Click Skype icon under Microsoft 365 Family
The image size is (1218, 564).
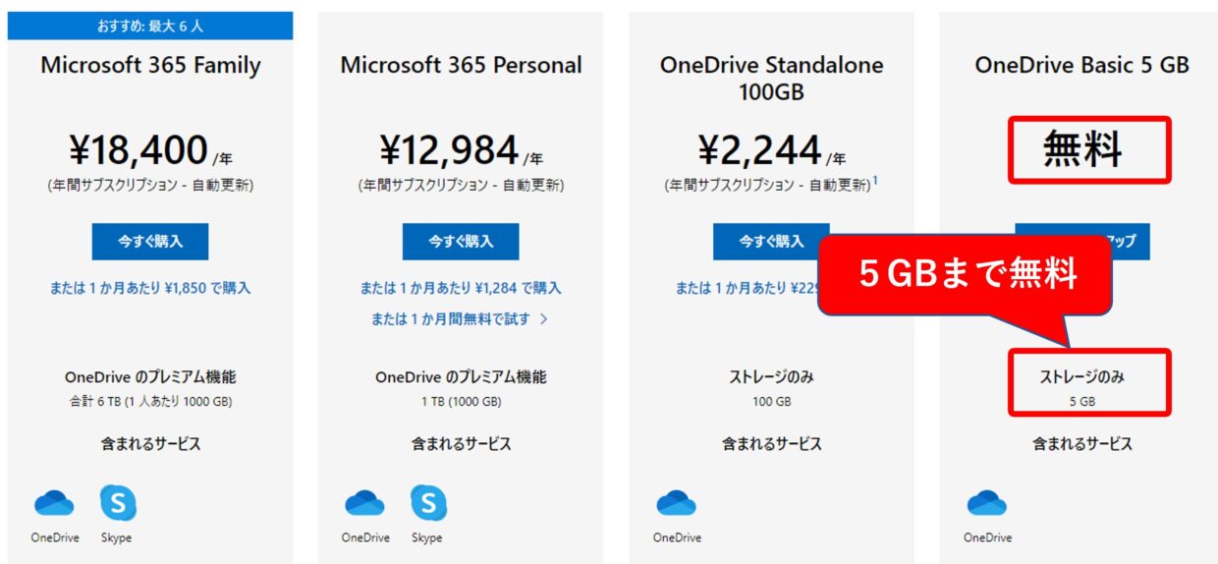pyautogui.click(x=118, y=503)
